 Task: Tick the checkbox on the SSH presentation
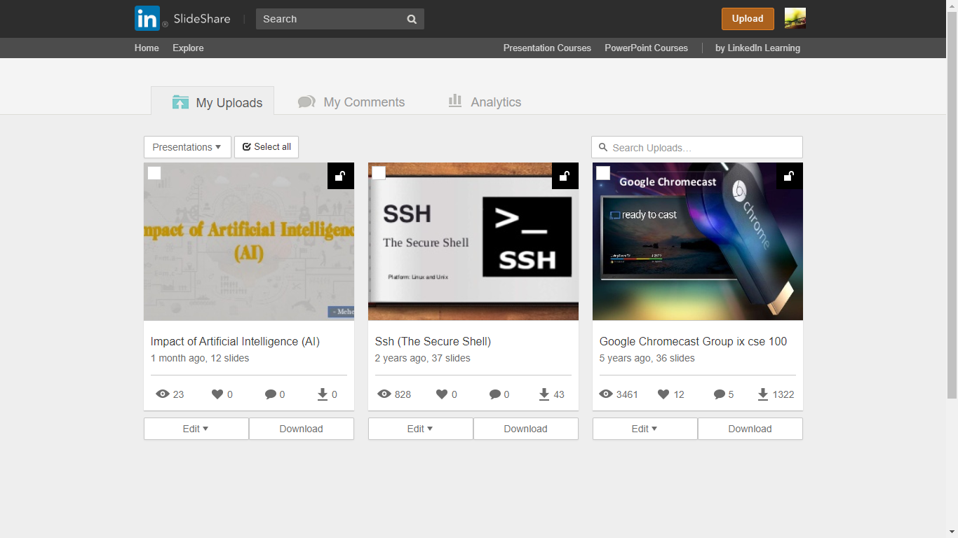379,173
